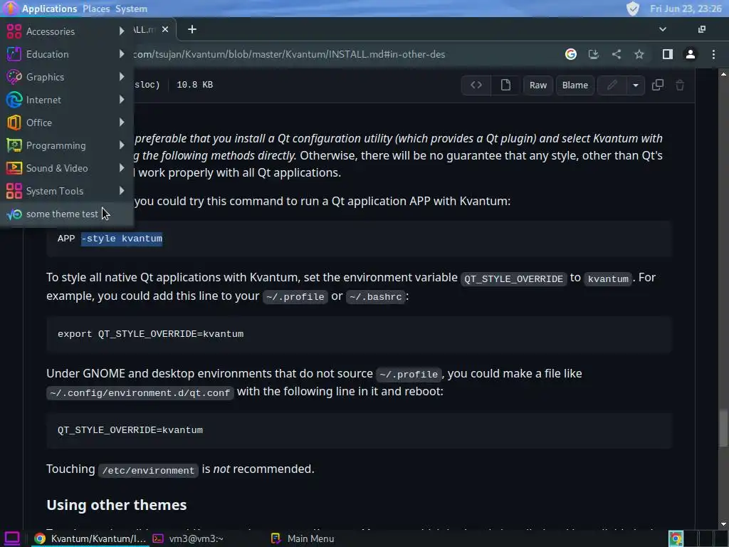Click the Applications menu in top panel

[49, 9]
